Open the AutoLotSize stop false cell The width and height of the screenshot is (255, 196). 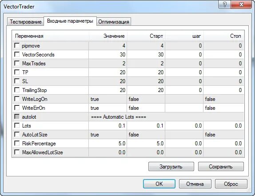click(223, 135)
